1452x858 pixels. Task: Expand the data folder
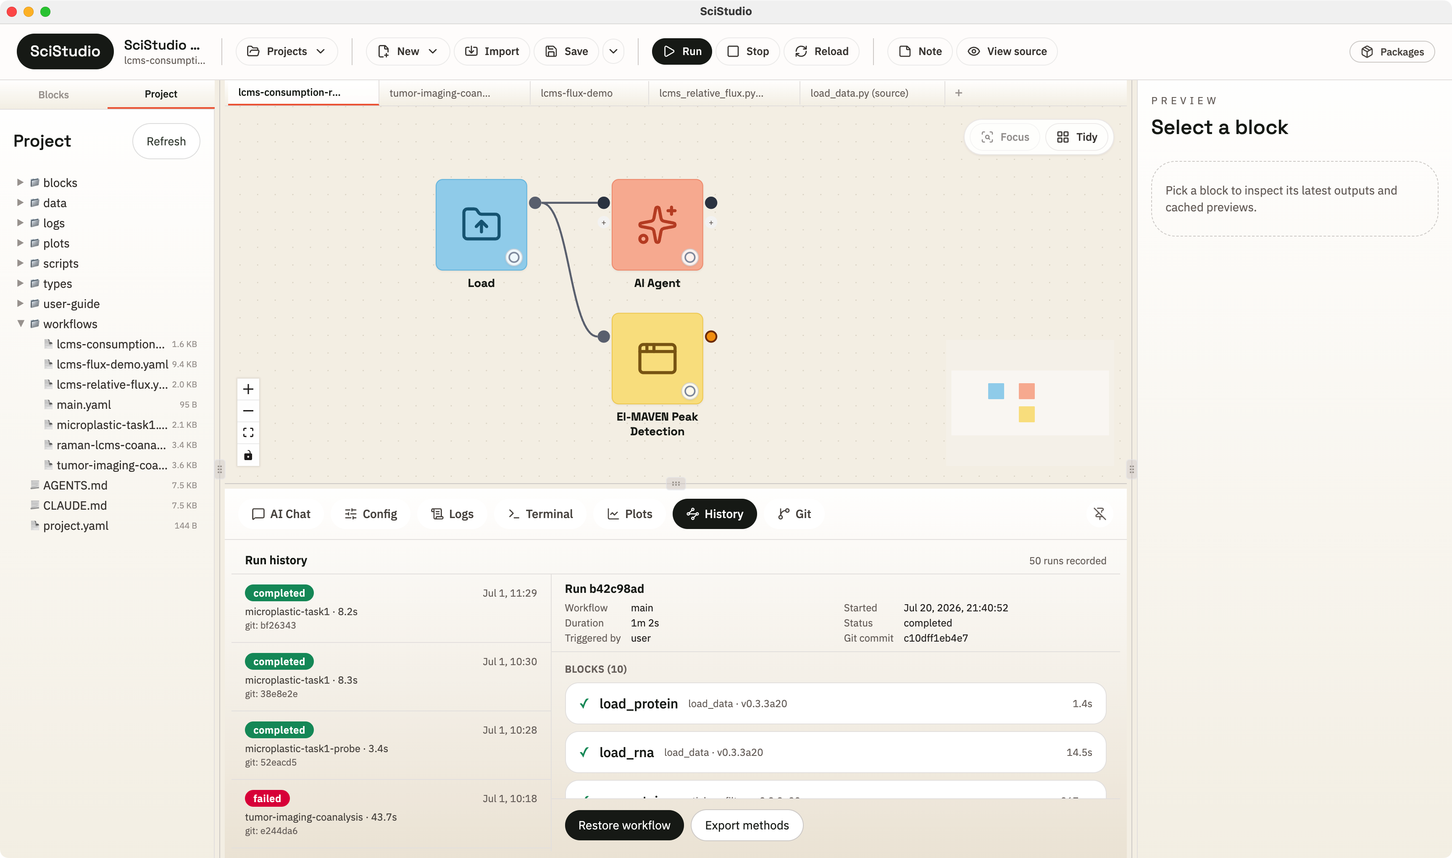[x=20, y=203]
